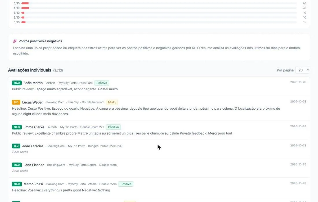The image size is (318, 202).
Task: Click the Positivo tag on Emma Clarke's review
Action: (x=113, y=127)
